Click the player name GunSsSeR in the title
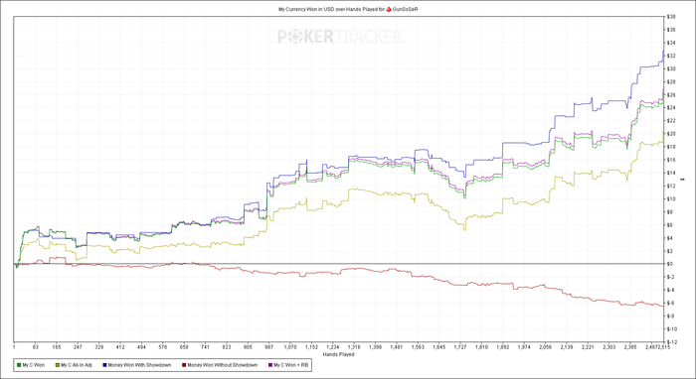The height and width of the screenshot is (379, 696). coord(406,9)
